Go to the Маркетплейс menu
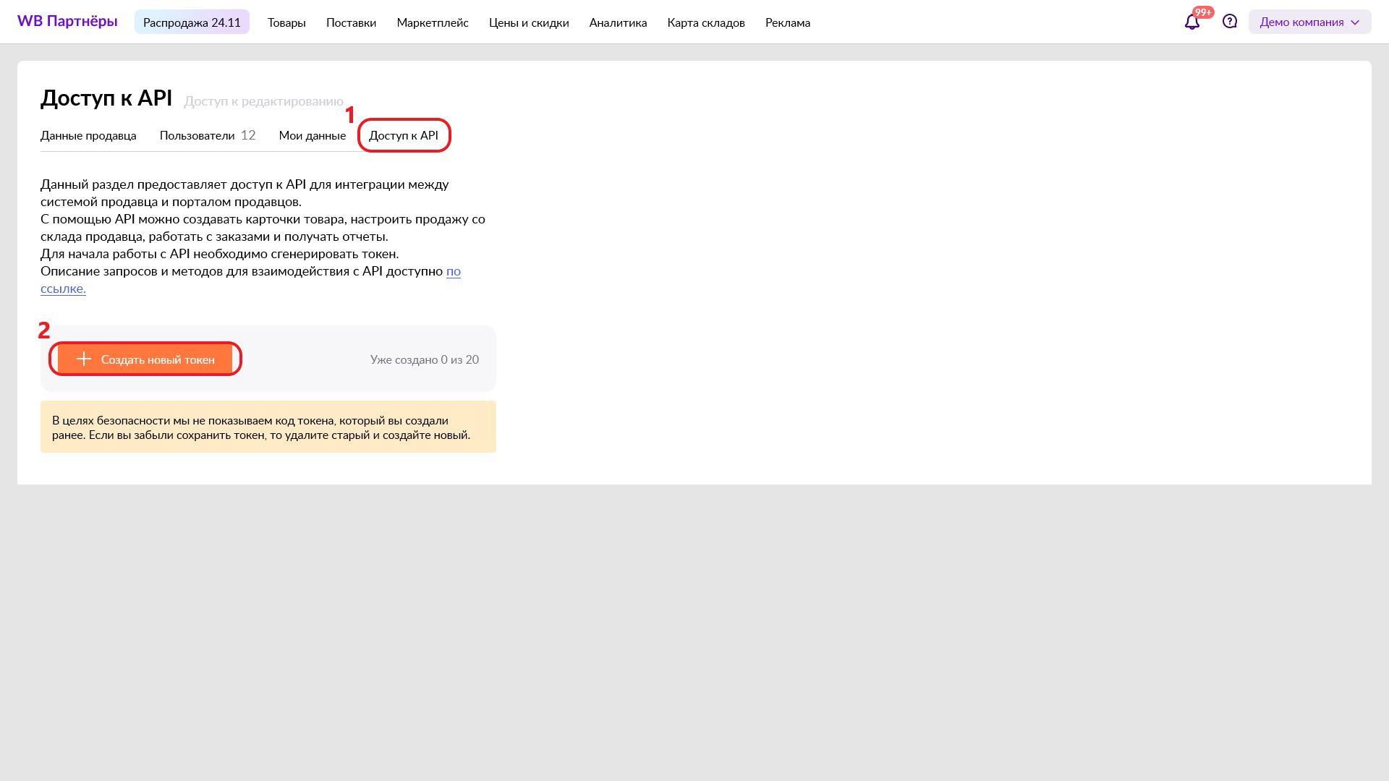Image resolution: width=1389 pixels, height=781 pixels. coord(433,22)
